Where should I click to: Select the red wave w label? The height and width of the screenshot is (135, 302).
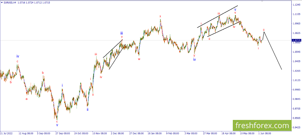(139, 59)
